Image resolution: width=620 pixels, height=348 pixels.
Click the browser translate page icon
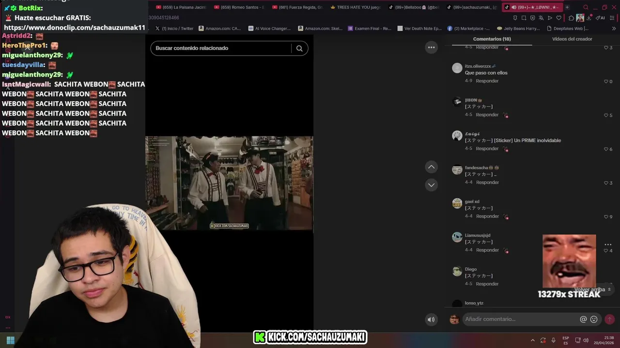[x=541, y=18]
